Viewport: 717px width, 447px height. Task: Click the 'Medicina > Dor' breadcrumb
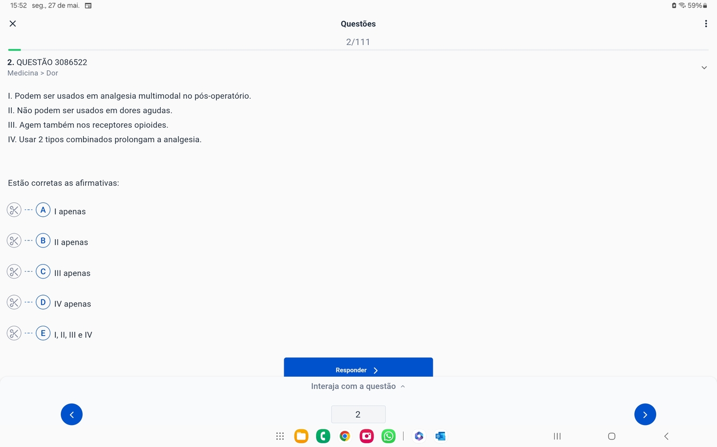click(33, 73)
